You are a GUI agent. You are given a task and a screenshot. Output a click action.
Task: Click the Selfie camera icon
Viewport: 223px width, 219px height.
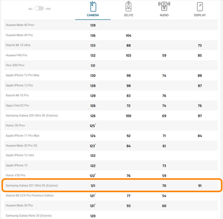point(129,7)
